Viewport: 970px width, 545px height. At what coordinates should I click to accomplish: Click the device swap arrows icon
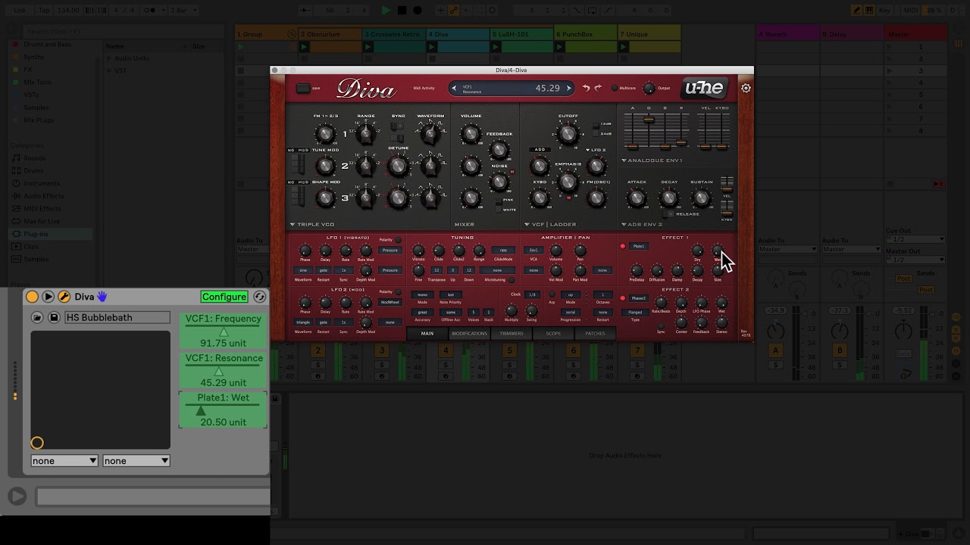pyautogui.click(x=259, y=297)
